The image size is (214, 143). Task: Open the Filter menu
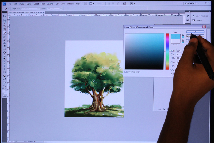point(43,4)
